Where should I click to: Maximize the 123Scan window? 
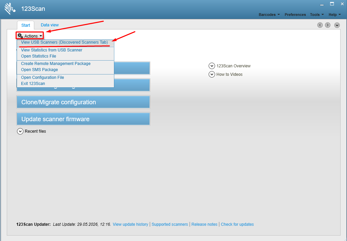332,4
